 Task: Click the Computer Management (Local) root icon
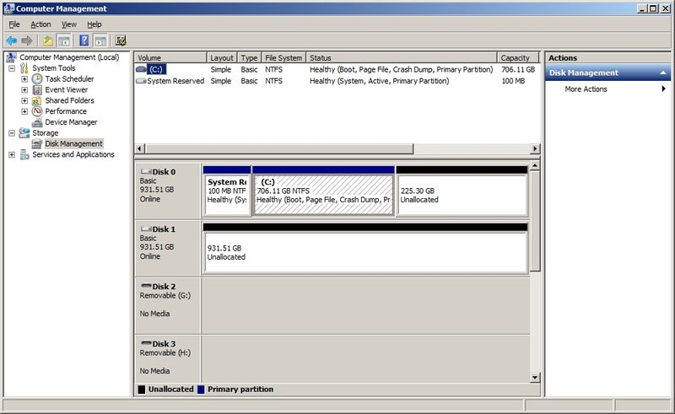click(x=12, y=56)
